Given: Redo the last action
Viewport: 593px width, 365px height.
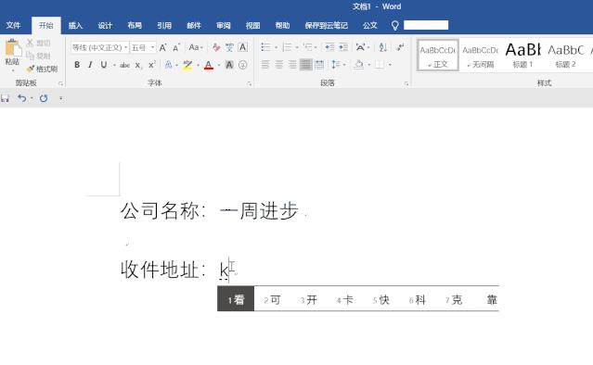Looking at the screenshot, I should coord(44,98).
